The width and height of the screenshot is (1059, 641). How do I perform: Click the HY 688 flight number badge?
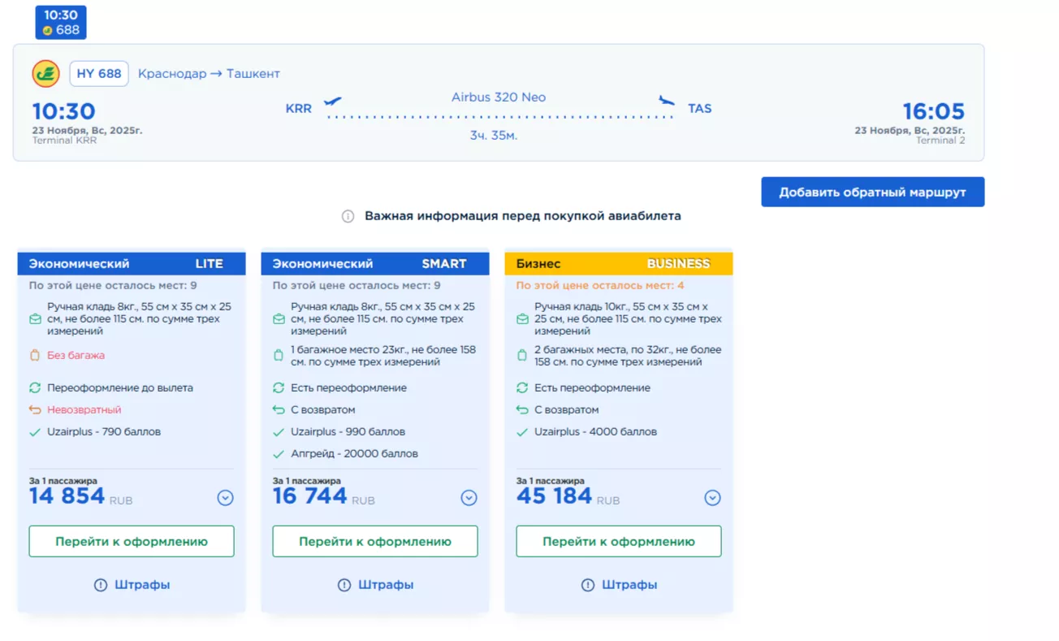pyautogui.click(x=99, y=74)
